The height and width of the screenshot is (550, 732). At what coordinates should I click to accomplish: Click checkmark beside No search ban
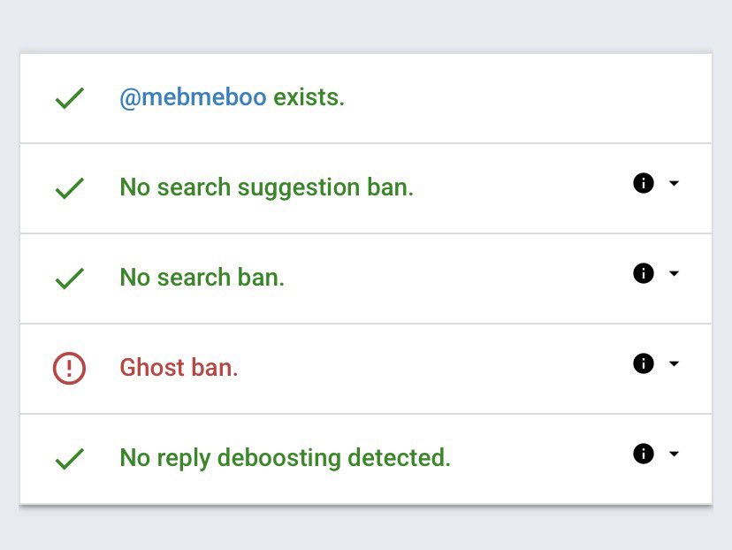(69, 279)
